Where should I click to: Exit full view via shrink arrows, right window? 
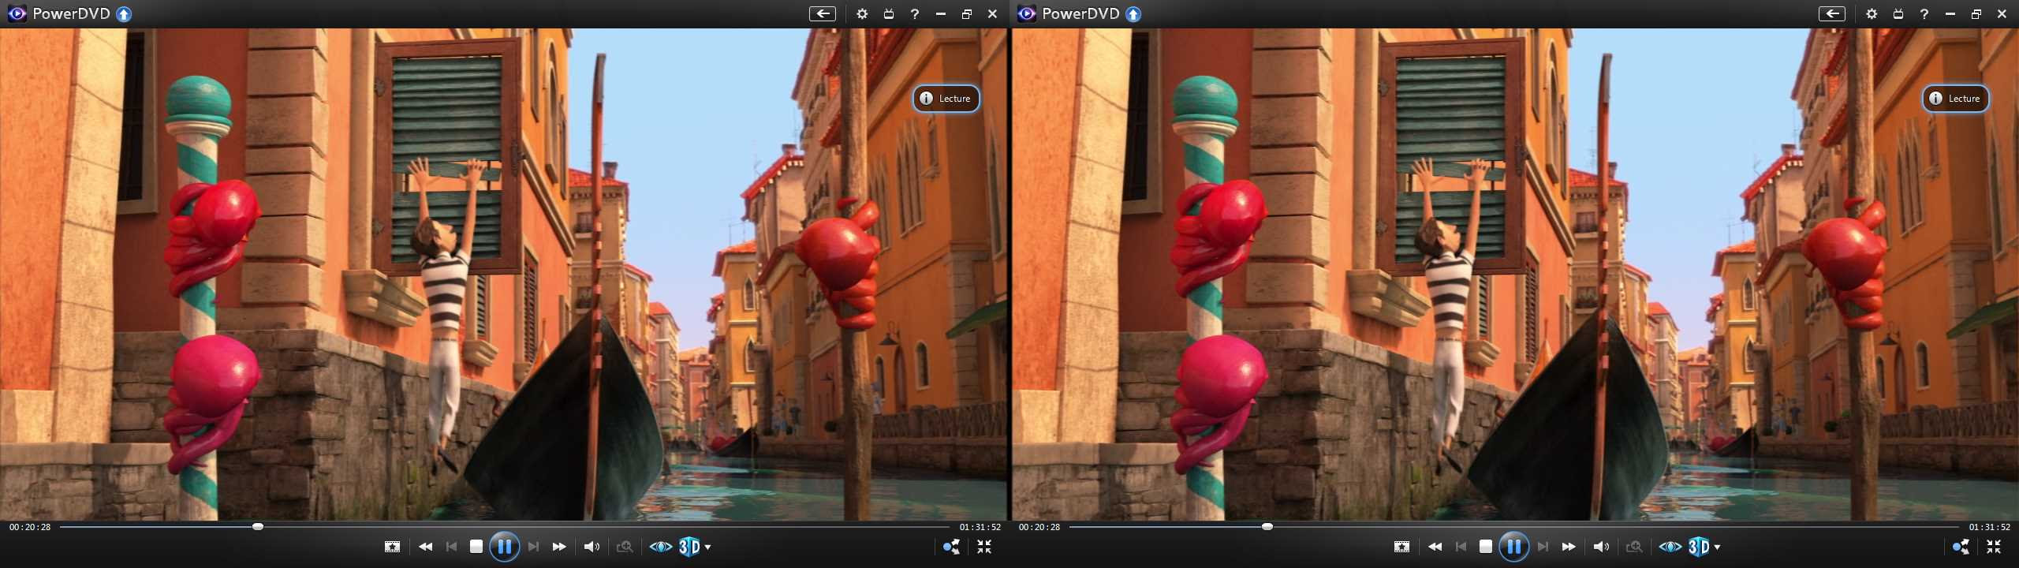click(x=1994, y=546)
